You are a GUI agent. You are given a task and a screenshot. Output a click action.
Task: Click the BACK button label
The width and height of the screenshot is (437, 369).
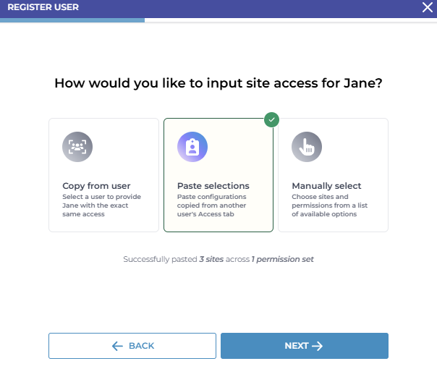click(141, 346)
